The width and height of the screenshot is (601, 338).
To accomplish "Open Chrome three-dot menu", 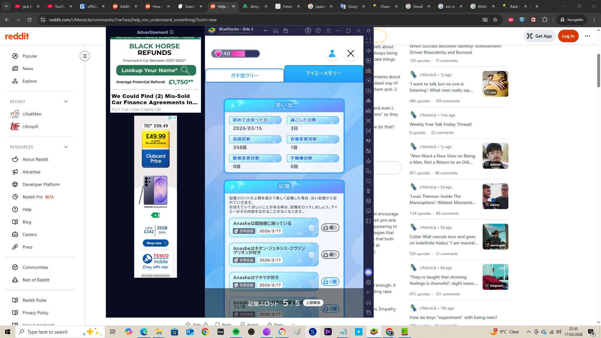I will coord(594,20).
